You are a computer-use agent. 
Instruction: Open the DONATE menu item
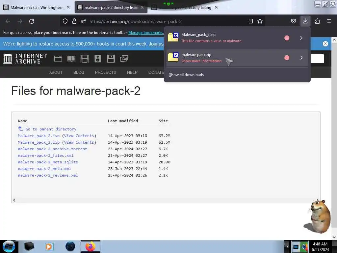pyautogui.click(x=156, y=72)
